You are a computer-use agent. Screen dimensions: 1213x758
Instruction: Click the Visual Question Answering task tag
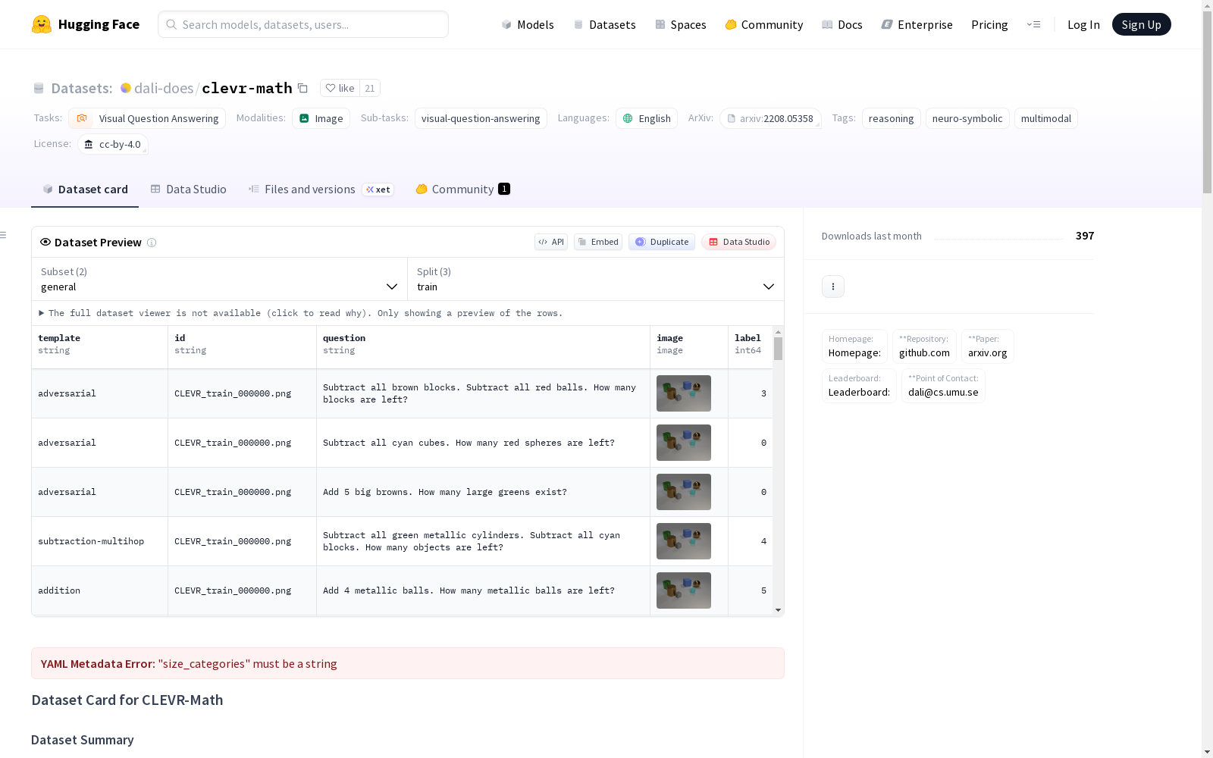(x=147, y=118)
